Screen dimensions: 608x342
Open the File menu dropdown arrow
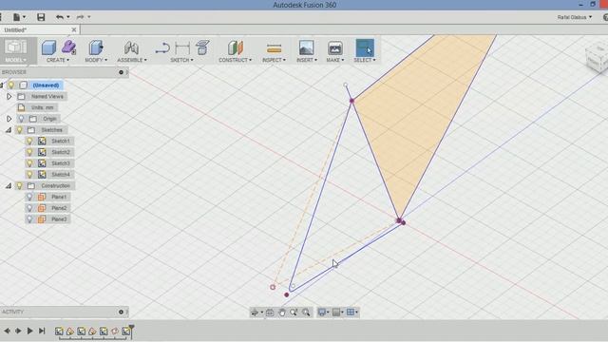click(x=24, y=17)
